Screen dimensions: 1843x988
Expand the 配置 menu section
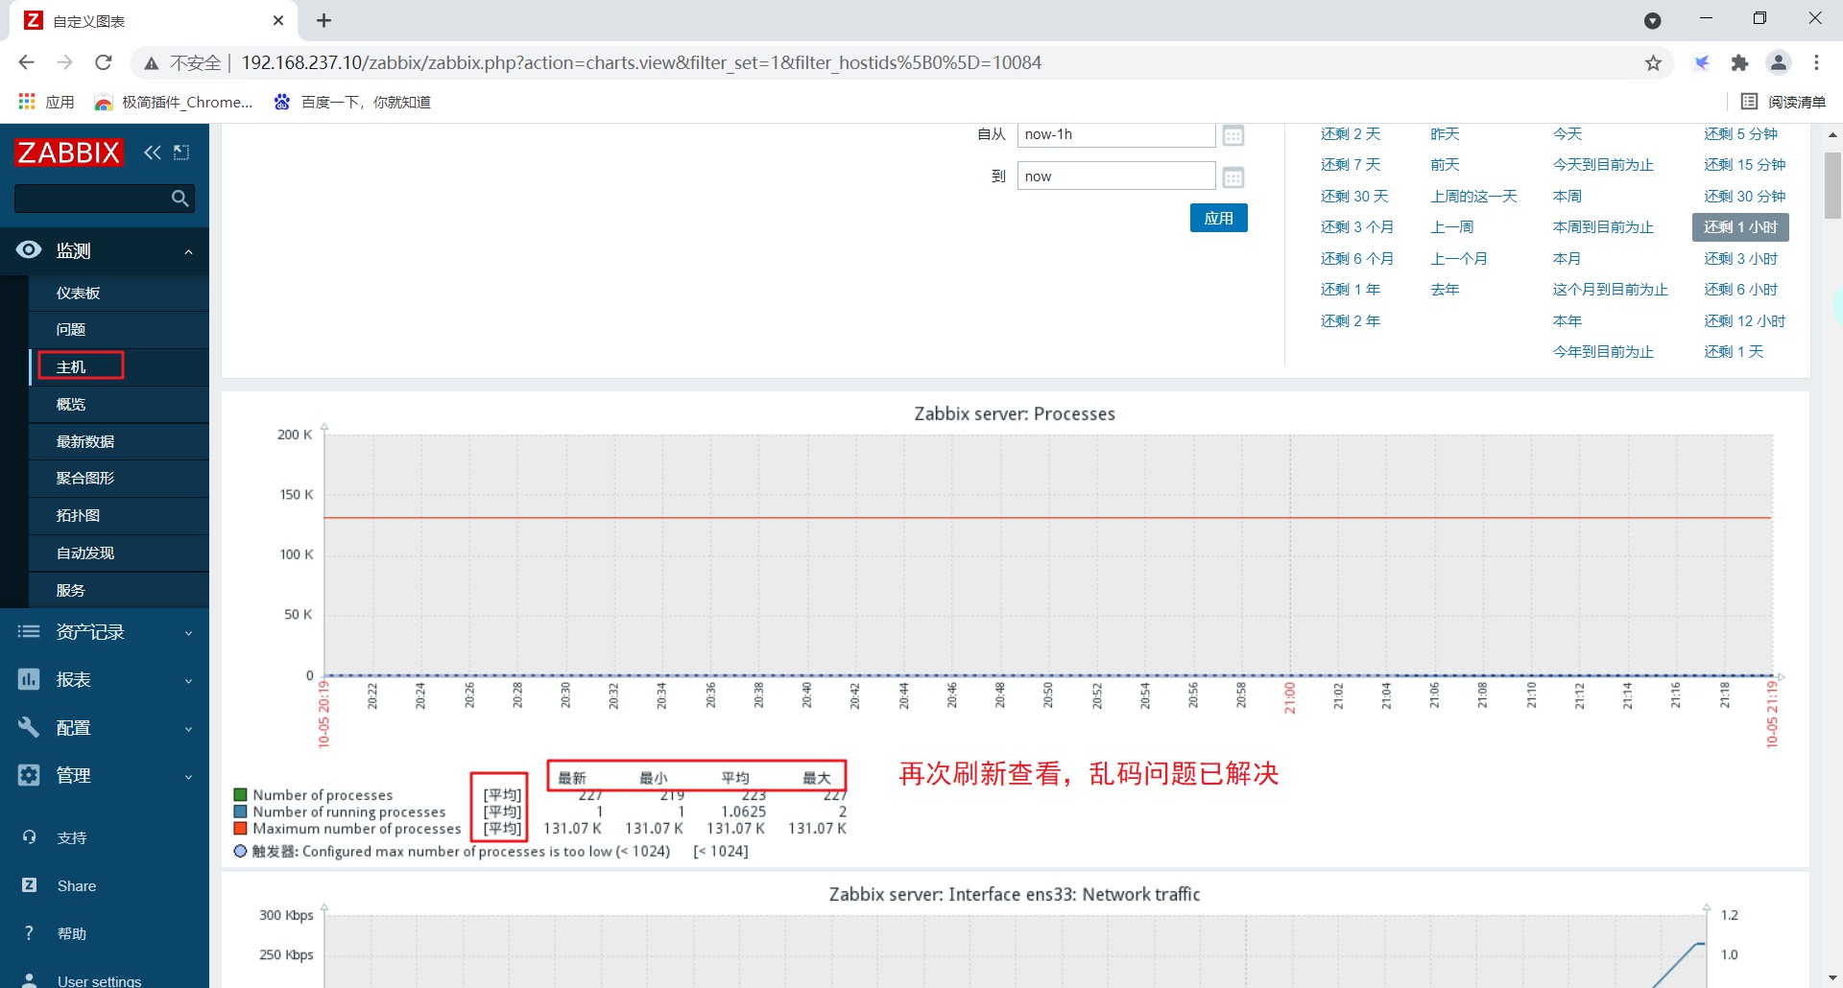tap(188, 729)
